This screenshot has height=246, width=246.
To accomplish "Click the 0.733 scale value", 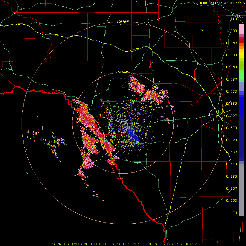I will tap(232, 92).
